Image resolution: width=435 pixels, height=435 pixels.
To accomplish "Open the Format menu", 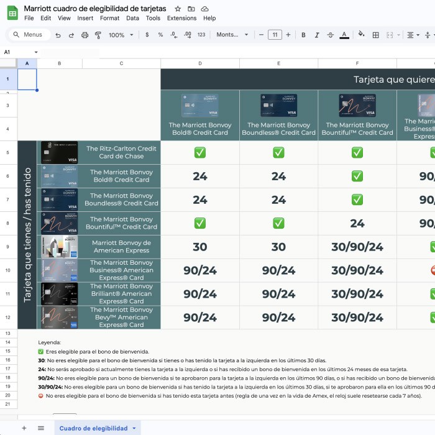I will point(109,18).
